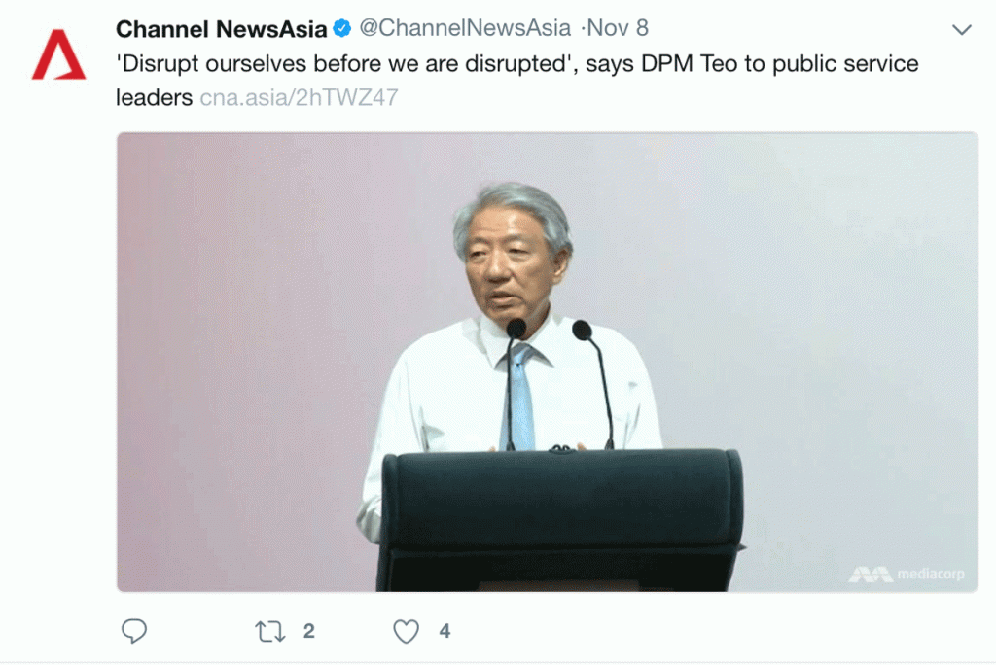996x665 pixels.
Task: Retweet using the retweet arrows icon
Action: pos(270,631)
